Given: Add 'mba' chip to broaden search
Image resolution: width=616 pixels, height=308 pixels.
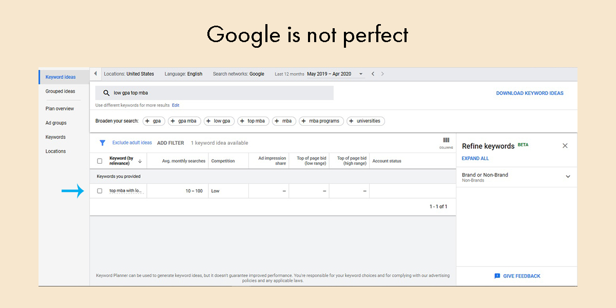Looking at the screenshot, I should (x=284, y=121).
